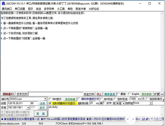Expand the 本地 IP address dropdown

(29, 108)
